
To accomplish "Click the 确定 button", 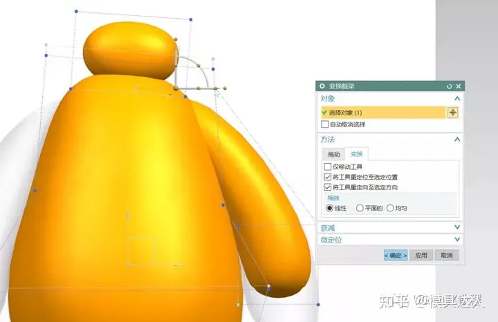I will [396, 255].
